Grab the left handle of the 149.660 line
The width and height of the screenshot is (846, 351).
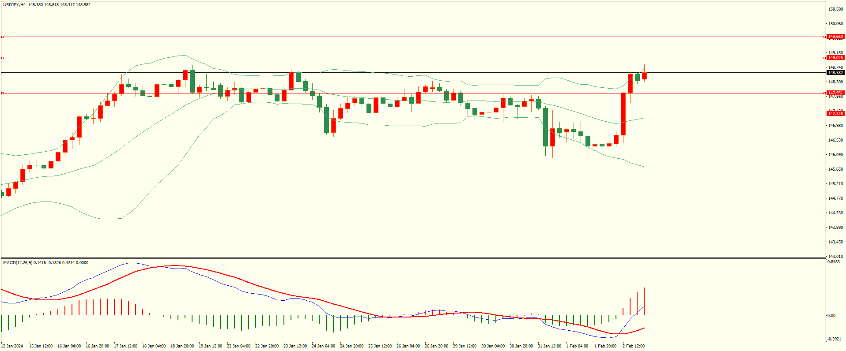tap(2, 37)
